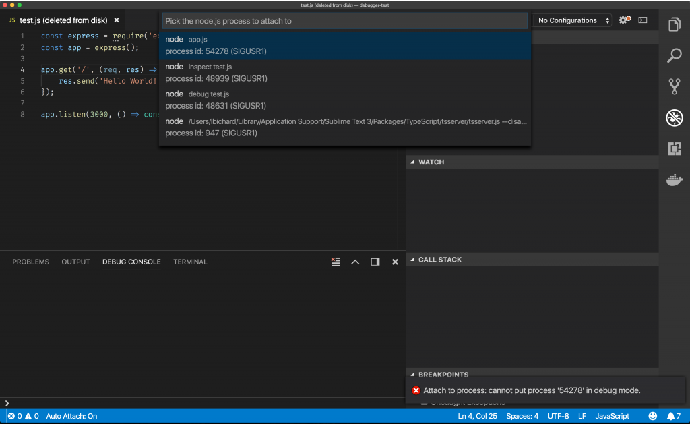Open the Search view
This screenshot has width=690, height=424.
pyautogui.click(x=674, y=55)
